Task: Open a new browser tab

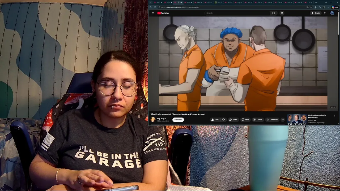Action: (316, 2)
